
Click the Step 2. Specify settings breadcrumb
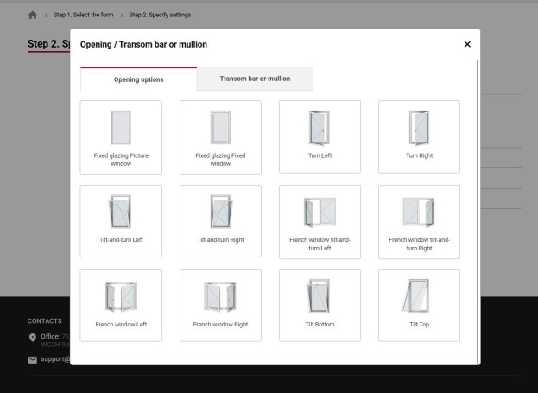point(161,15)
